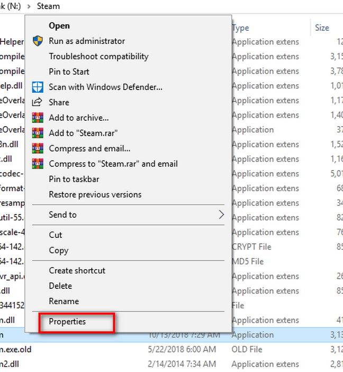Click the plain File type cell
The width and height of the screenshot is (343, 372).
coord(238,306)
